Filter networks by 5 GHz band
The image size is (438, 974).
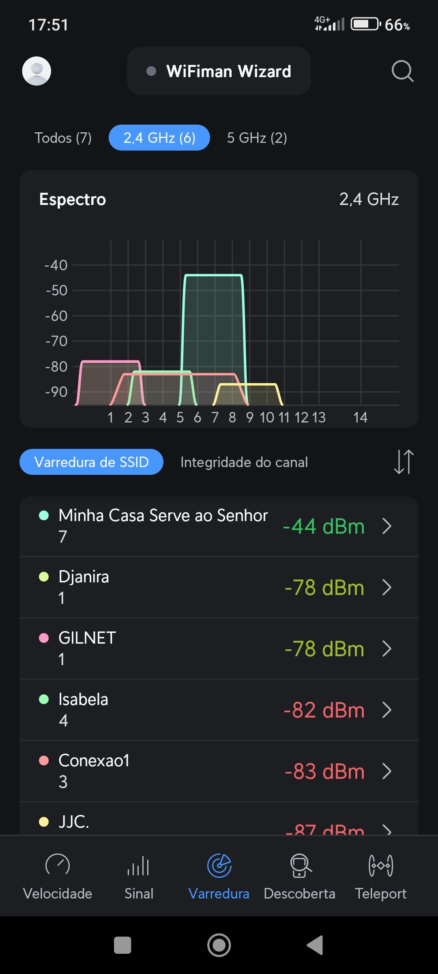[x=257, y=138]
